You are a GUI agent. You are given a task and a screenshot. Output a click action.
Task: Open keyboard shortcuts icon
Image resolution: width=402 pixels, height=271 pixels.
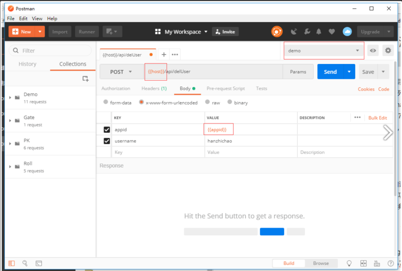377,263
